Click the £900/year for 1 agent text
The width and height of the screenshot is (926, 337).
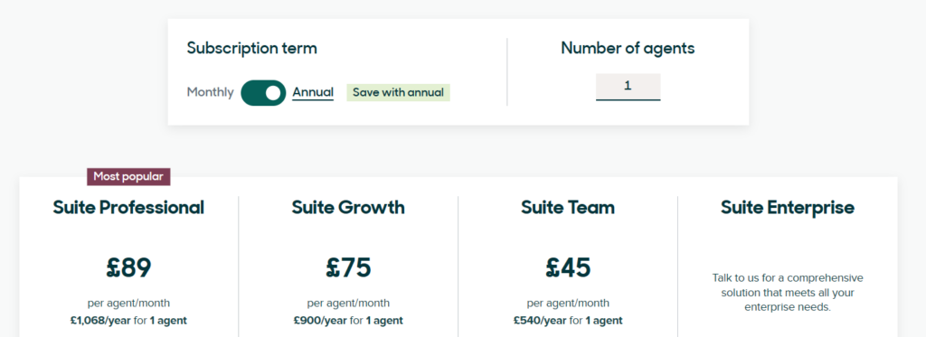[x=348, y=321]
